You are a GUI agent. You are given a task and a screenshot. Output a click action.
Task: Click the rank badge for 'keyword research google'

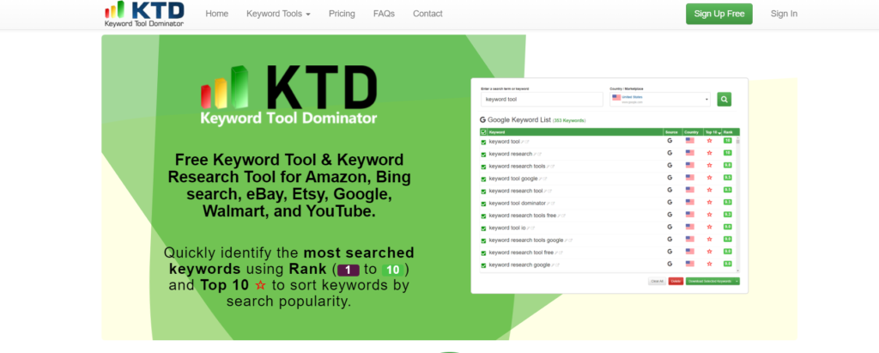pos(728,264)
